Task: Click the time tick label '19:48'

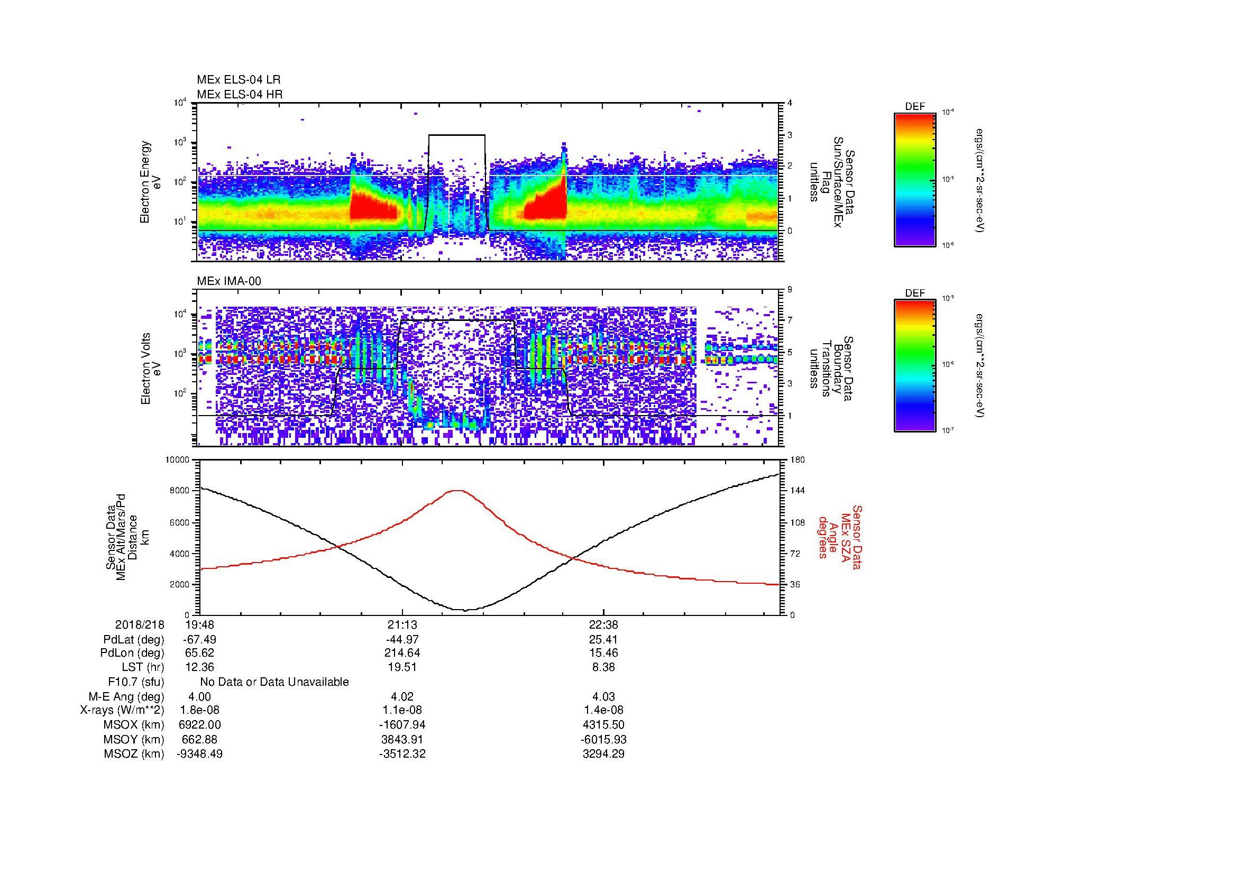Action: [200, 625]
